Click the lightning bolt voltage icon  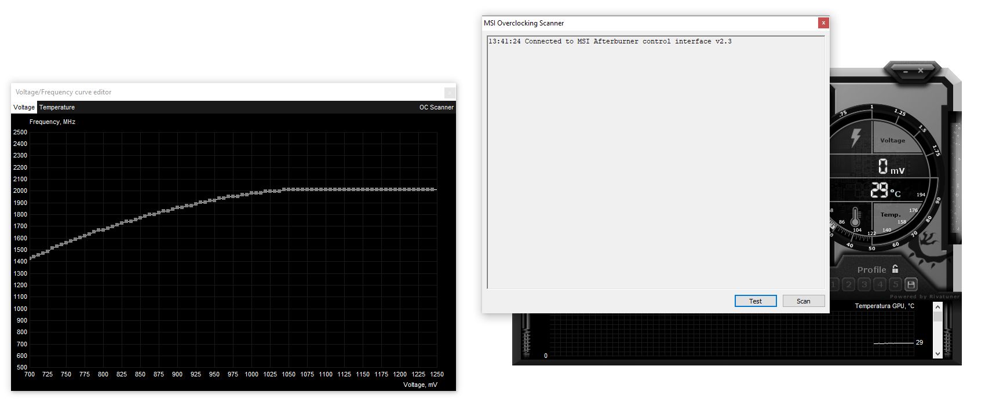click(x=855, y=138)
